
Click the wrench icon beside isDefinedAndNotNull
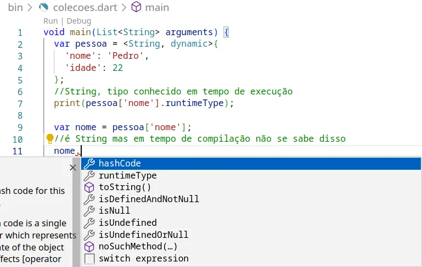(89, 199)
